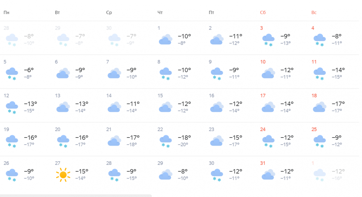Select the Вс weekday column header
The width and height of the screenshot is (362, 197).
pyautogui.click(x=314, y=12)
